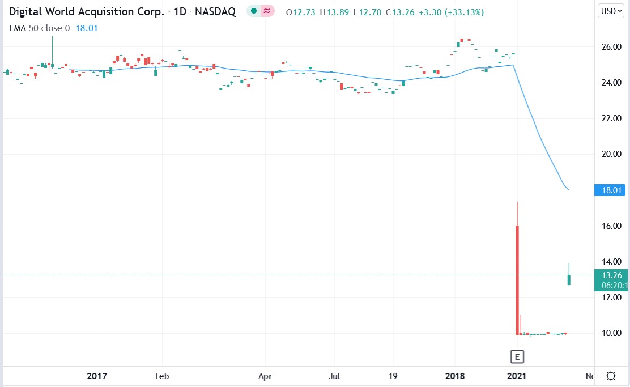Viewport: 630px width, 387px height.
Task: Click the O12.73 open value
Action: pyautogui.click(x=300, y=12)
